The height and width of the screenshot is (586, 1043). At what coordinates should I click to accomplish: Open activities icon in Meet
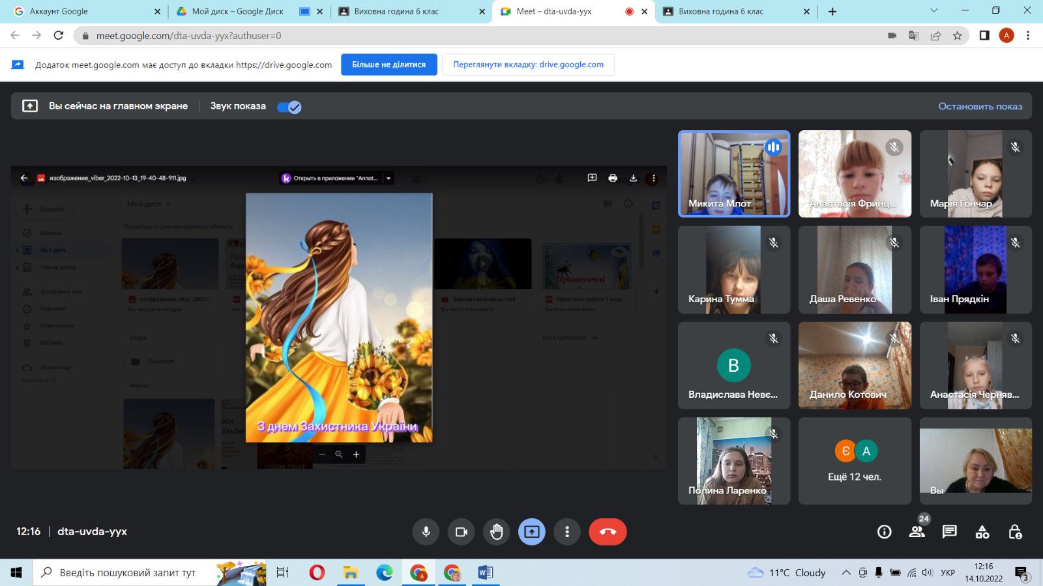pos(982,532)
